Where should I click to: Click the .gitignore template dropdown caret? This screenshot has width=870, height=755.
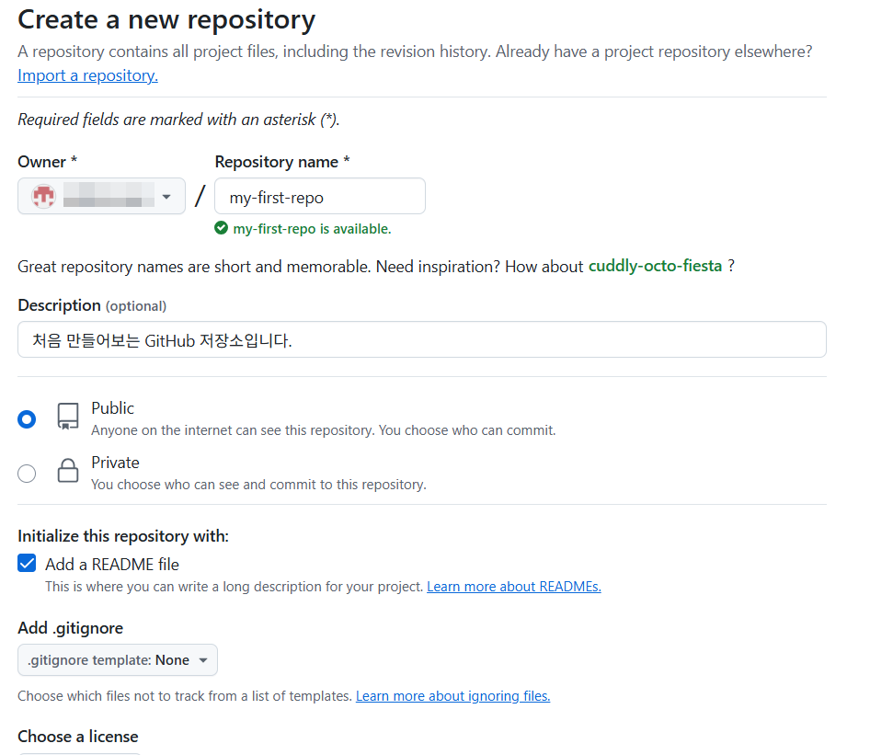[x=201, y=659]
